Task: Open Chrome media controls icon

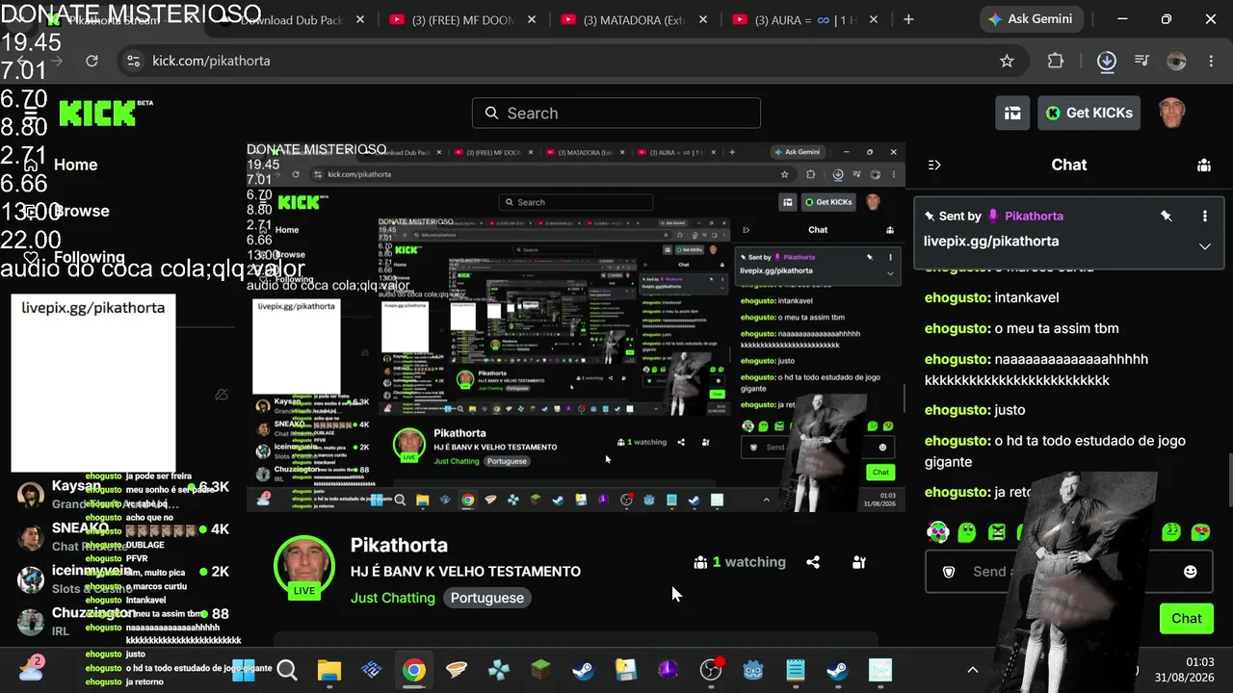Action: pyautogui.click(x=1141, y=61)
